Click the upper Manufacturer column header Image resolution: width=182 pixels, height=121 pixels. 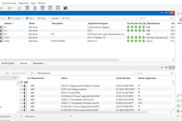point(154,23)
